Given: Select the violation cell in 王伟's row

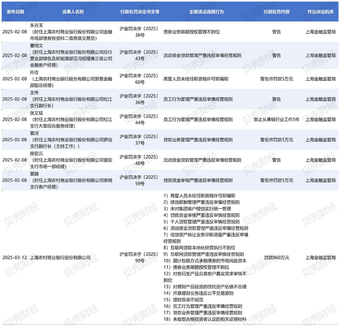Looking at the screenshot, I should [x=198, y=99].
